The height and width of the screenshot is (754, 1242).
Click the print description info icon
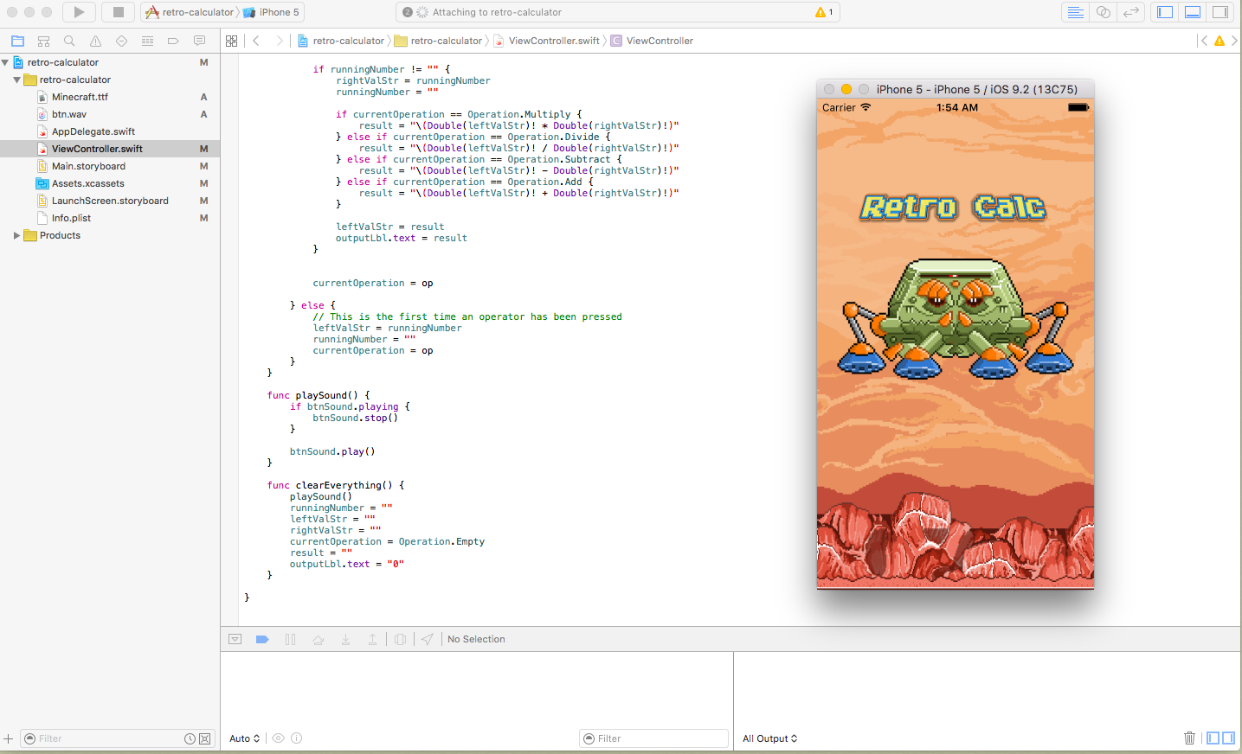tap(296, 738)
